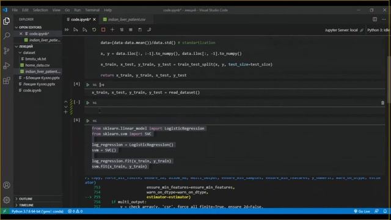391x220 pixels.
Task: Open the Run menu
Action: (x=78, y=10)
